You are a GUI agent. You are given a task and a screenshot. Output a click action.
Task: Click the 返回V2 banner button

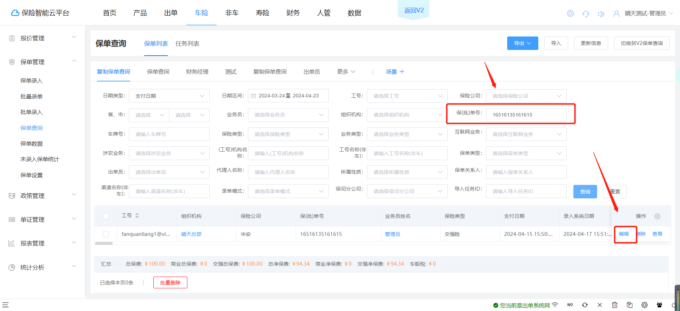pos(414,10)
